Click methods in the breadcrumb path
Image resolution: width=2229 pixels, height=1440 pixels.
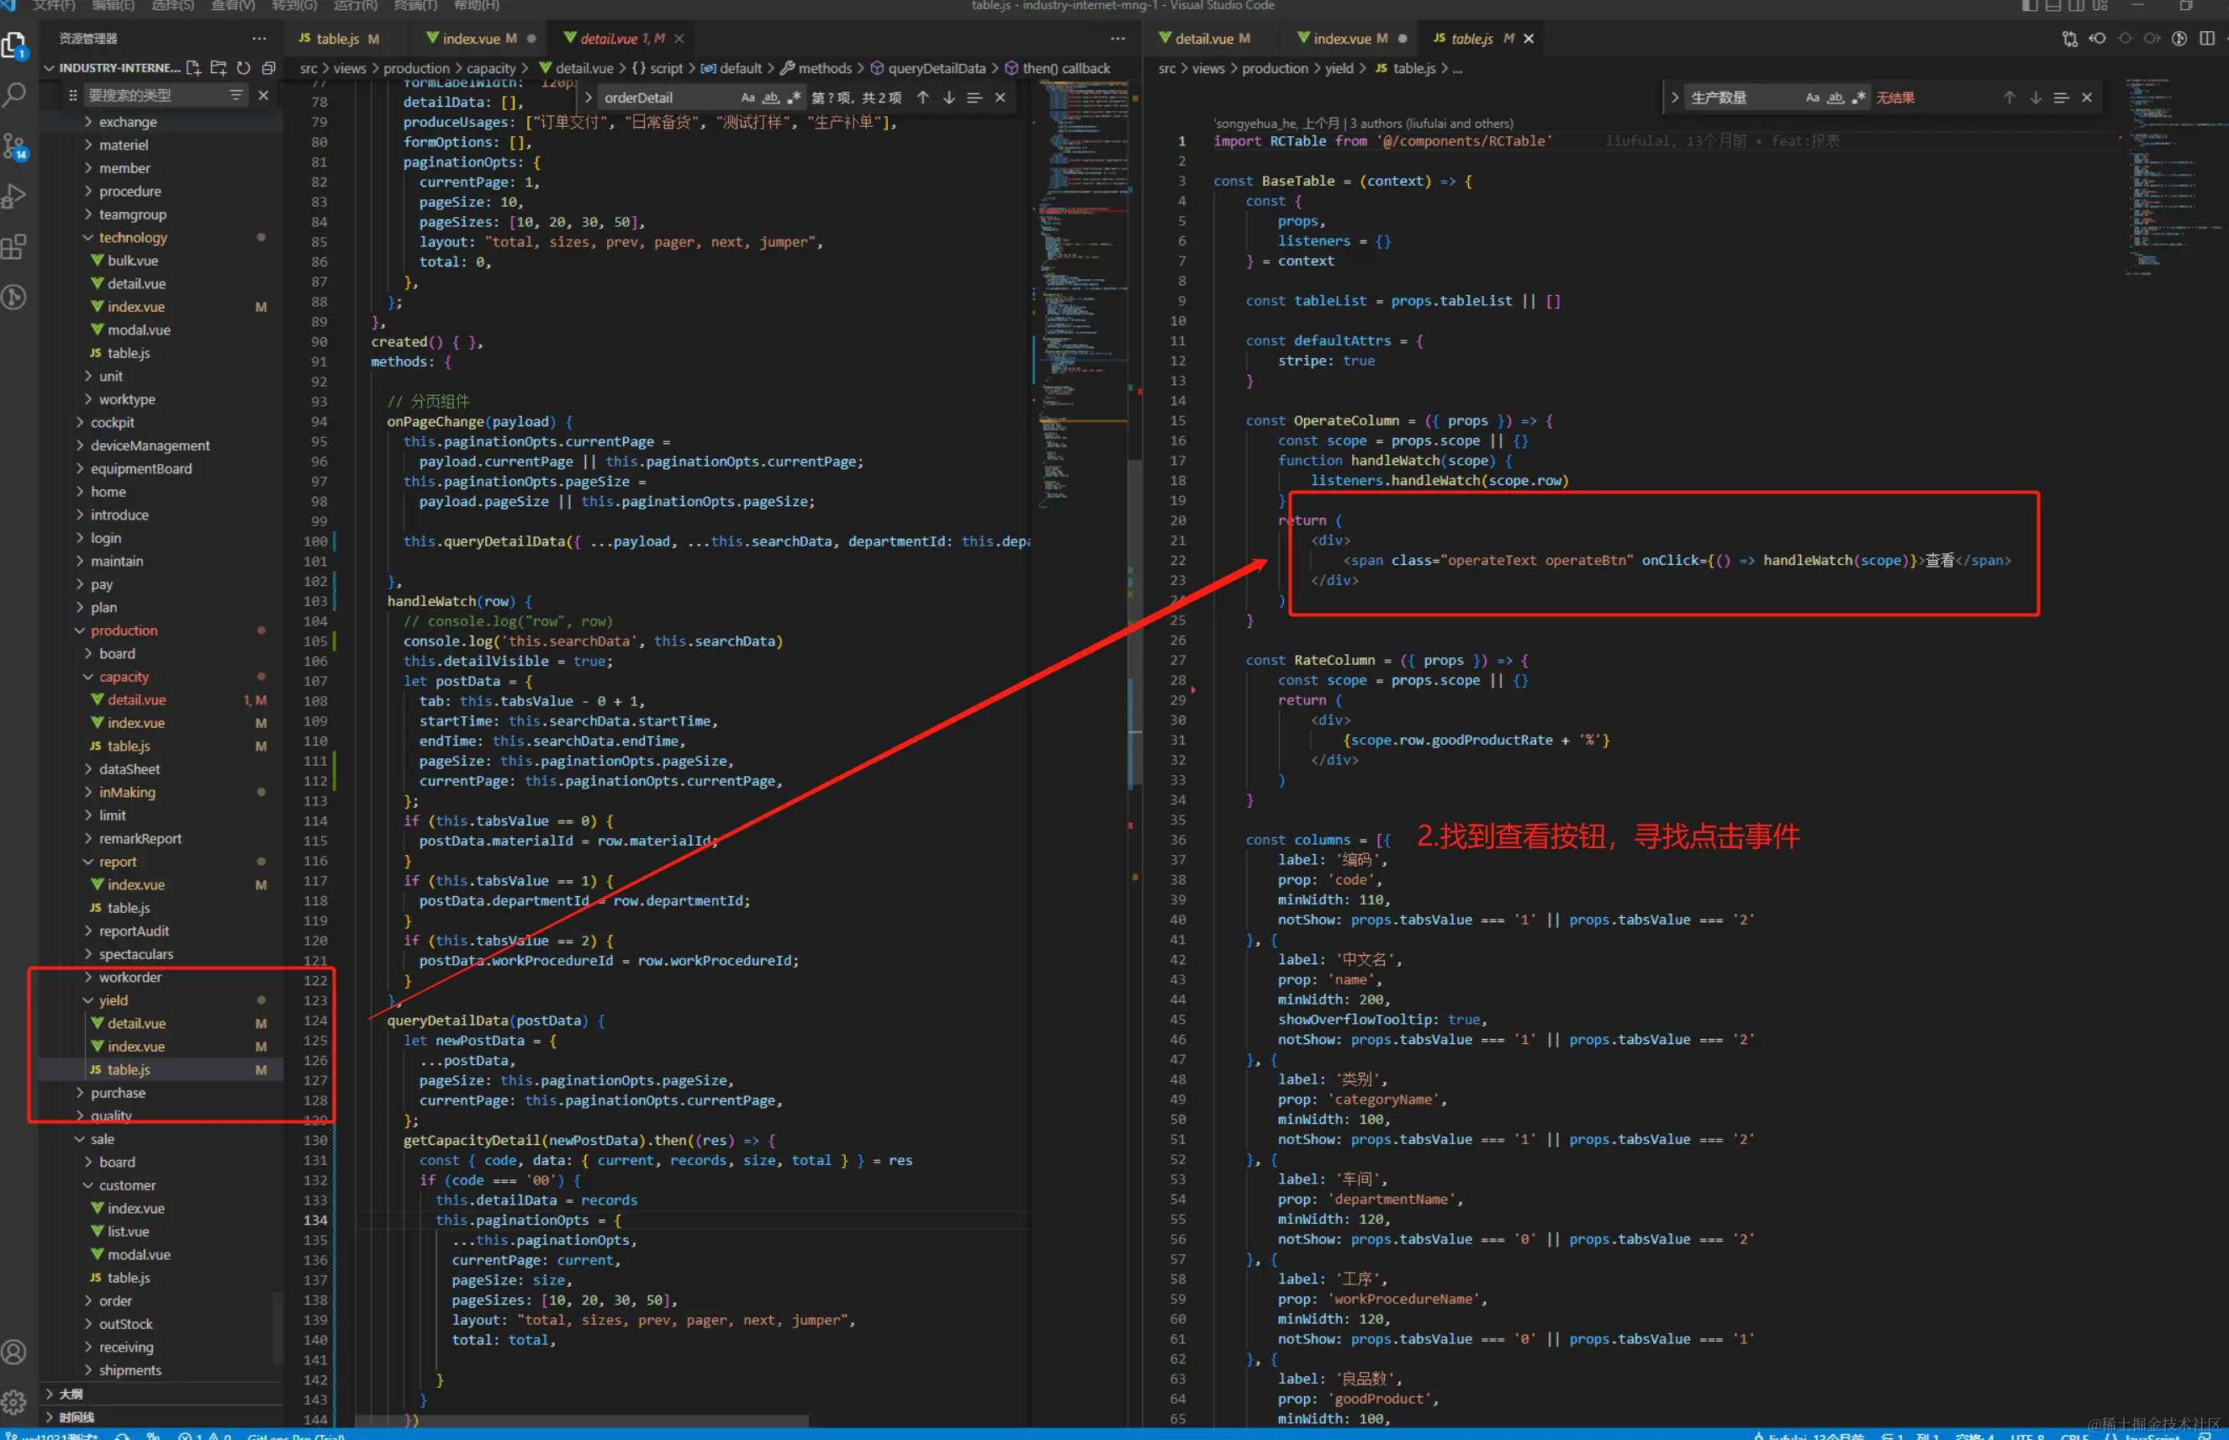(824, 68)
